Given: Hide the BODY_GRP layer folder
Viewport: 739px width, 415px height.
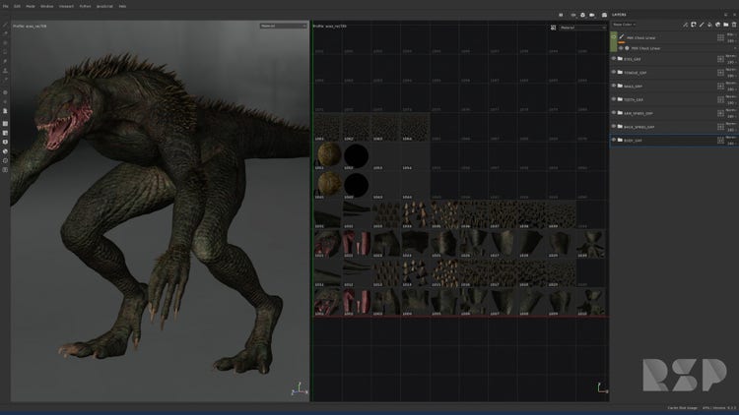Looking at the screenshot, I should tap(614, 141).
